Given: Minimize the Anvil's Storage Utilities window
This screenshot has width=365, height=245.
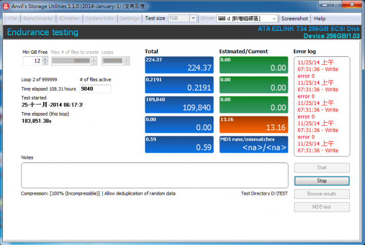Looking at the screenshot, I should click(x=325, y=5).
